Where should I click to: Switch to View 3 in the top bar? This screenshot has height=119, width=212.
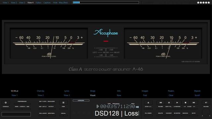[x=22, y=3]
